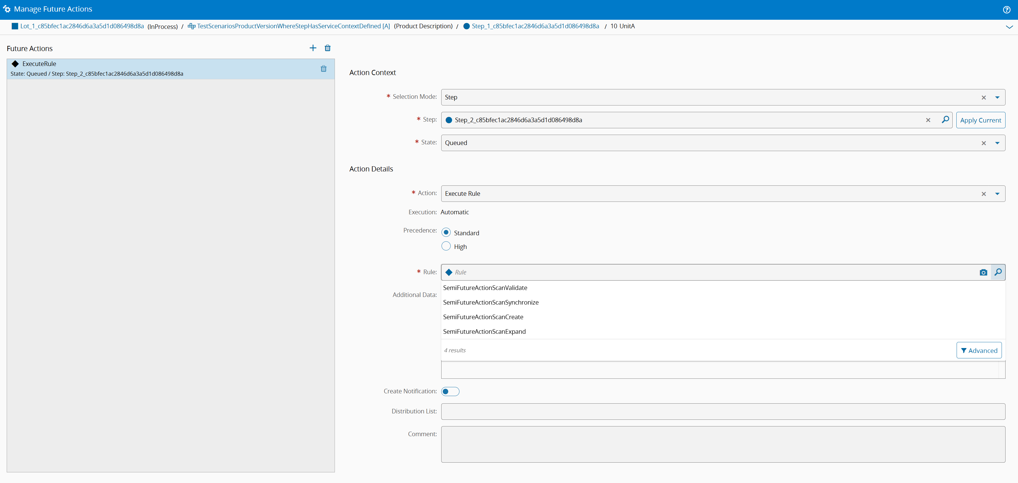Choose SemiFutureActionScanValidate from the results
This screenshot has height=483, width=1018.
coord(485,288)
